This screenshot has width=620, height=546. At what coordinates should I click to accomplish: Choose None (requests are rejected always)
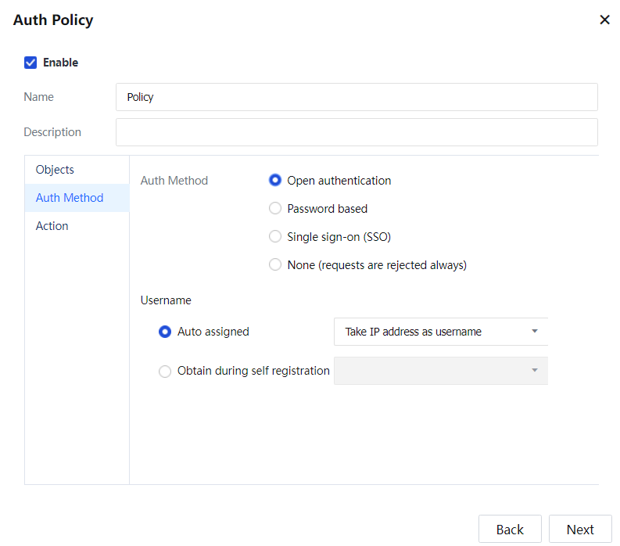point(275,265)
